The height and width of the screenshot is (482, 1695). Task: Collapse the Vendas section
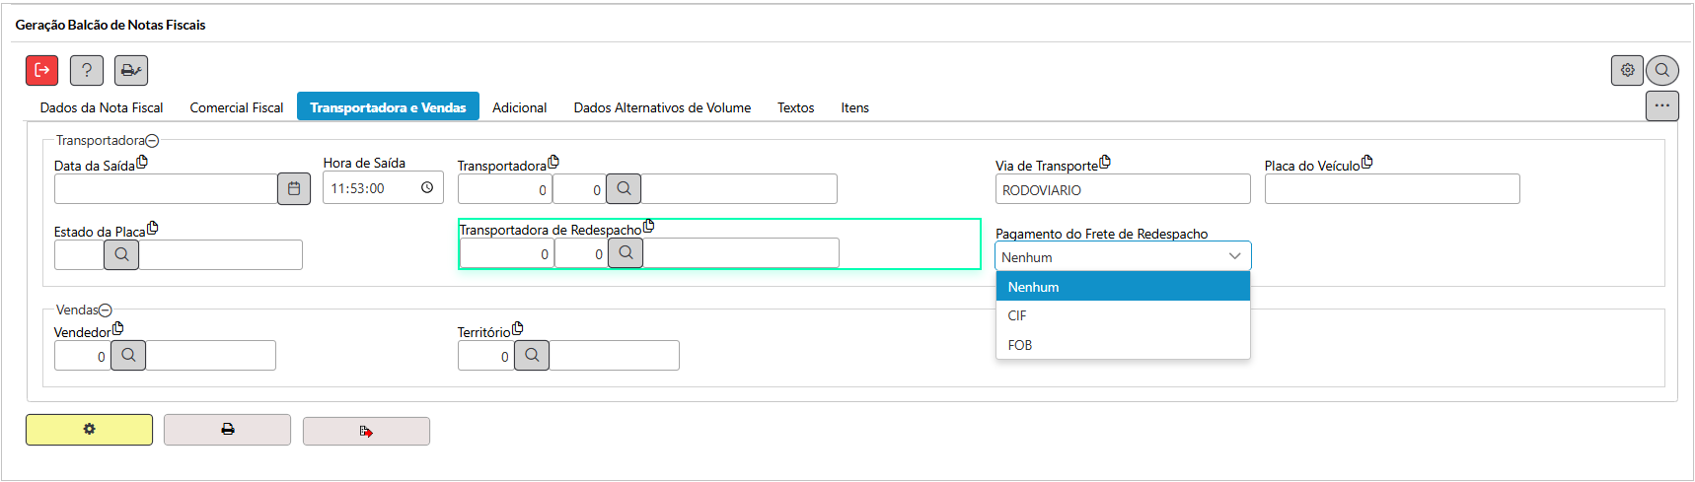[106, 310]
